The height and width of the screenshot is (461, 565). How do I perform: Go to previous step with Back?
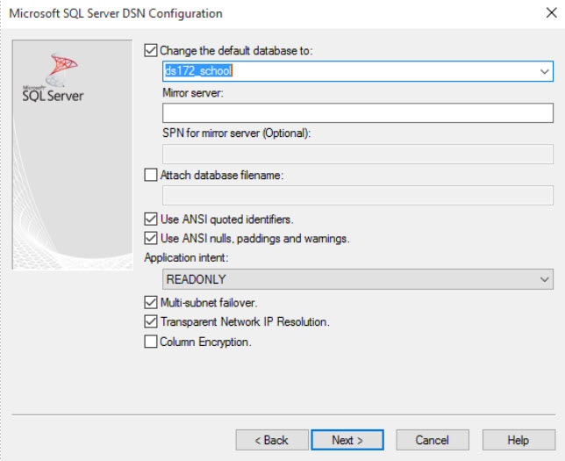tap(272, 440)
